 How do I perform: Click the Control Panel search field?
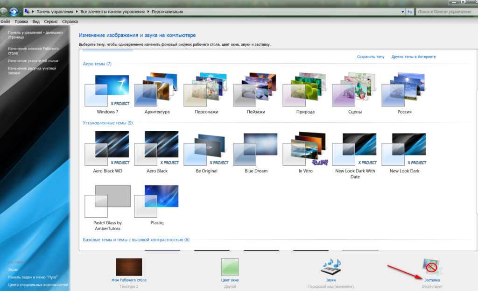[x=443, y=12]
